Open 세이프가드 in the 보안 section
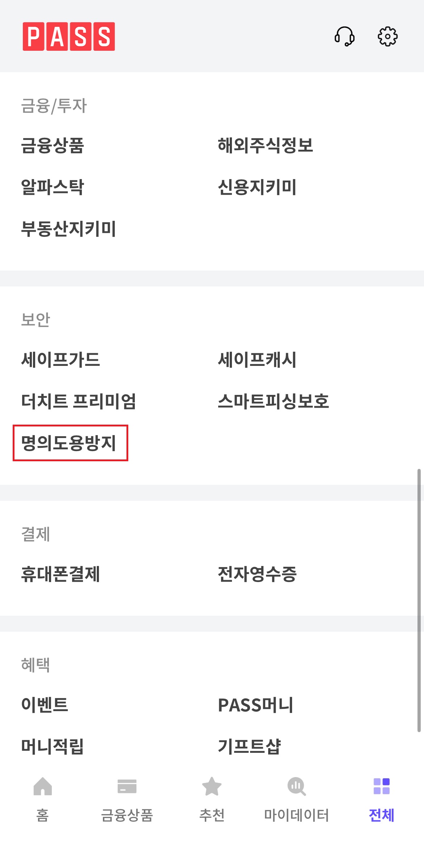424x846 pixels. (61, 359)
